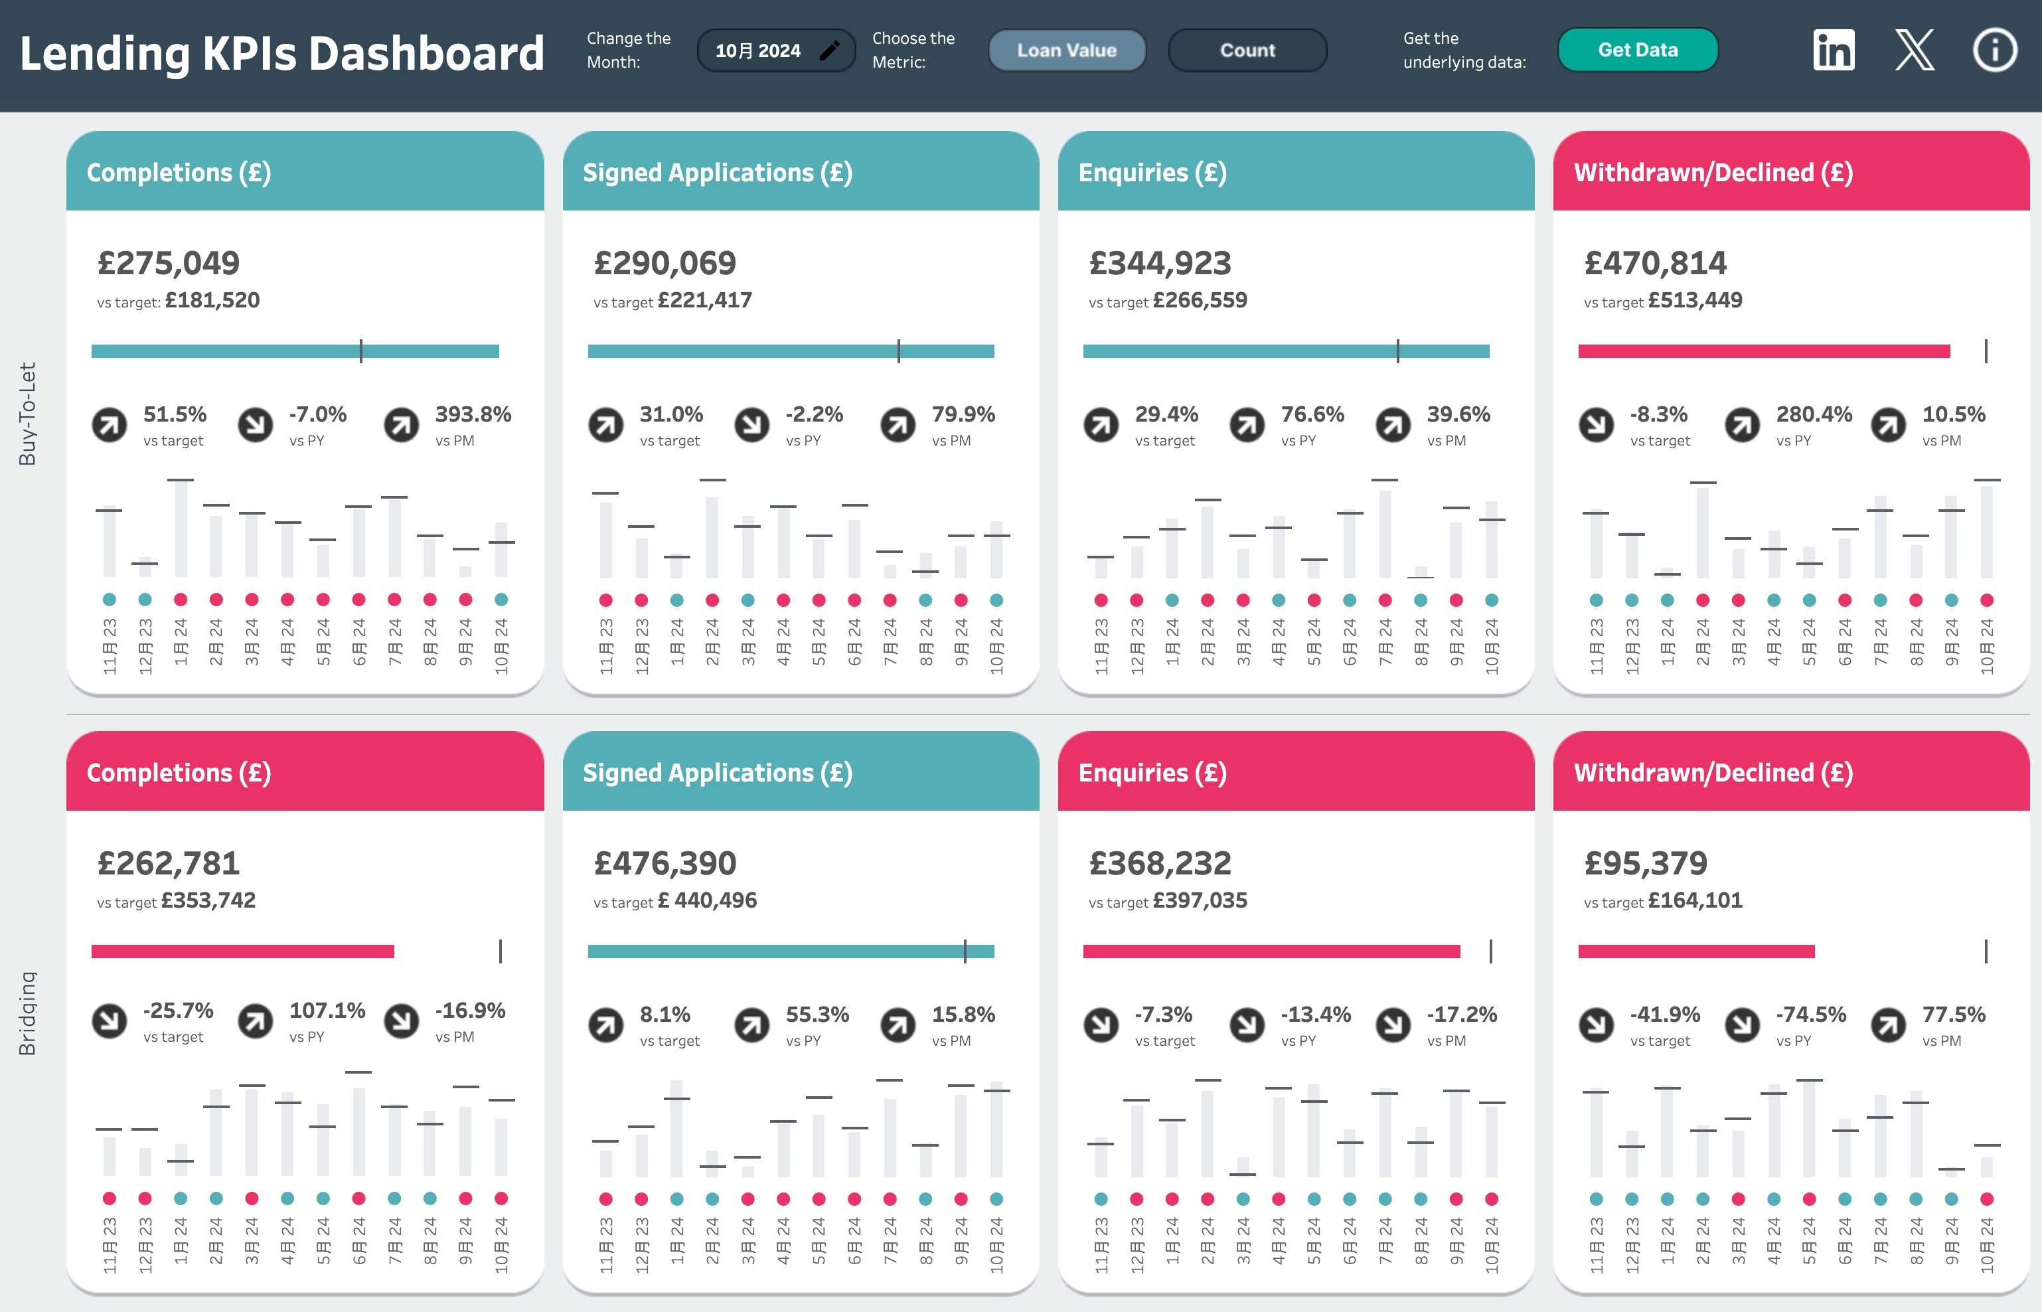Click the X (Twitter) icon
The image size is (2042, 1312).
(x=1915, y=50)
